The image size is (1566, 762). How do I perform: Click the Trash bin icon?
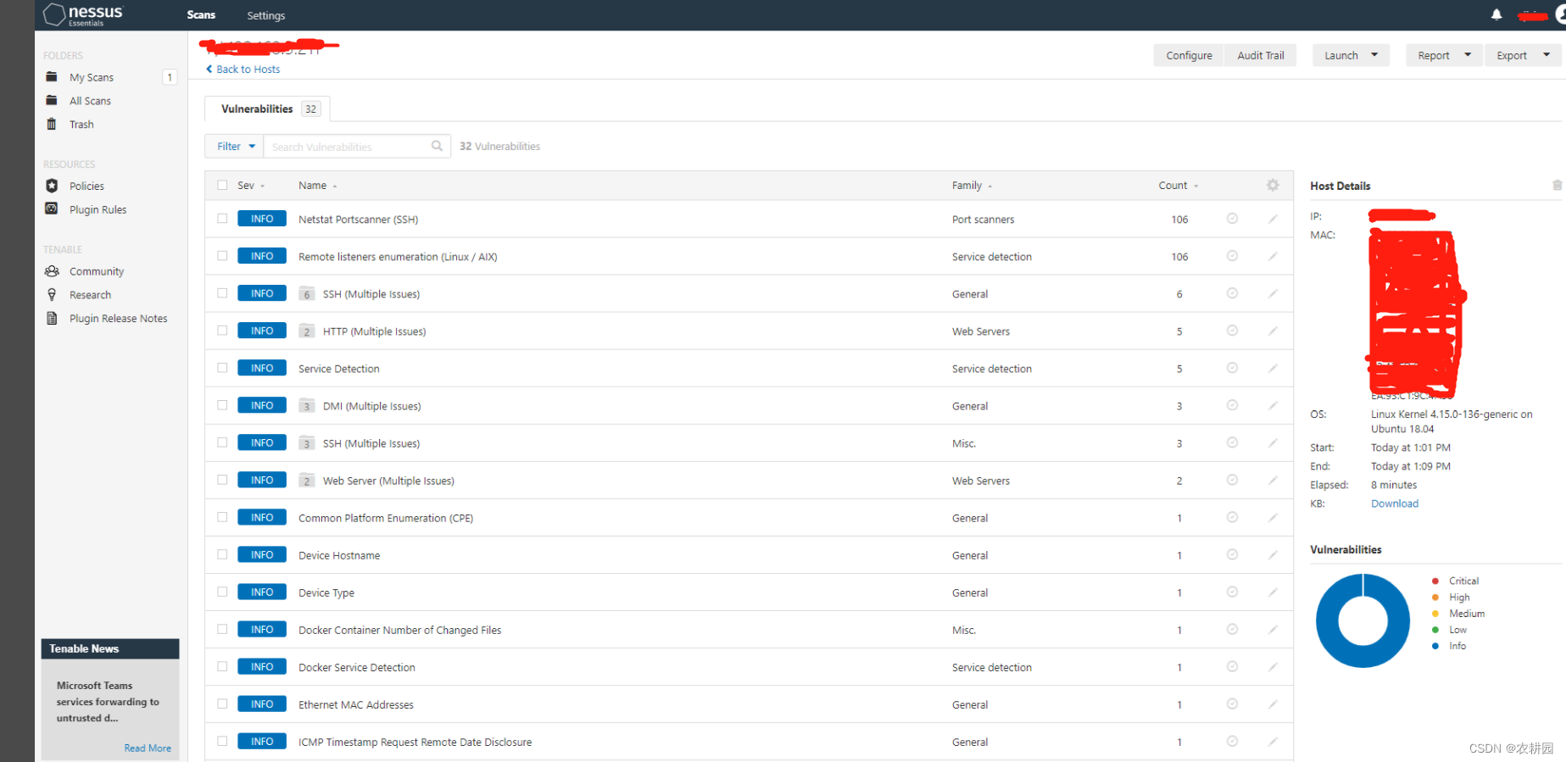[52, 125]
